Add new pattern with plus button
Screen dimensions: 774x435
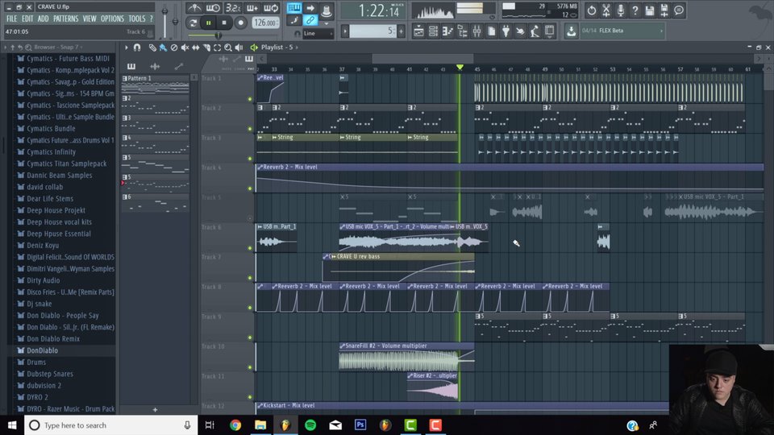[x=401, y=31]
